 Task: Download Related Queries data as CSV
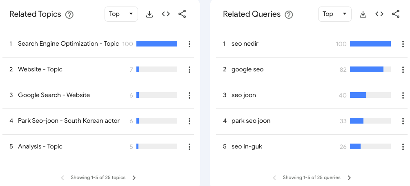pos(363,14)
